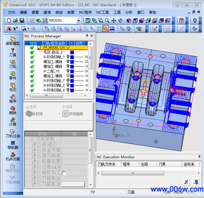204x198 pixels.
Task: Collapse the 刀路参数 parameter group
Action: click(x=31, y=139)
